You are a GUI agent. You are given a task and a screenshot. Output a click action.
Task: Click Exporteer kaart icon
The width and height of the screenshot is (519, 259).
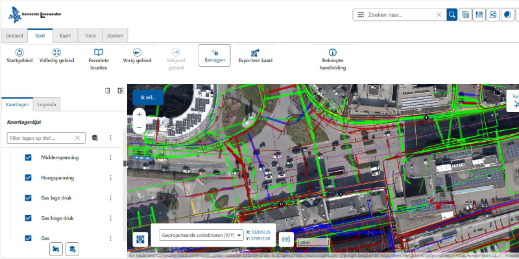click(256, 52)
